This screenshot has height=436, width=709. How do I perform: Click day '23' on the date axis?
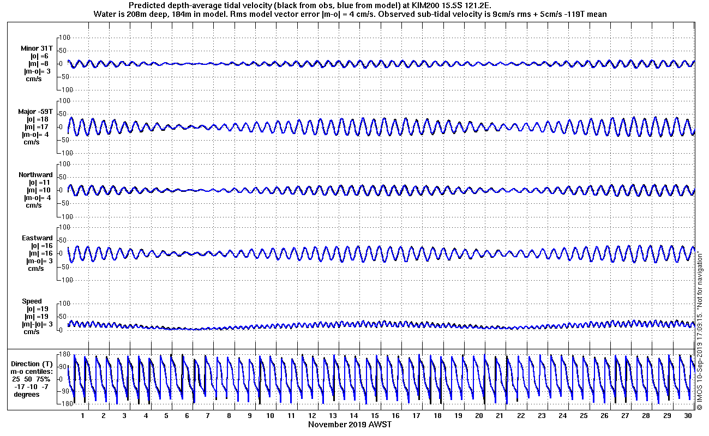542,415
